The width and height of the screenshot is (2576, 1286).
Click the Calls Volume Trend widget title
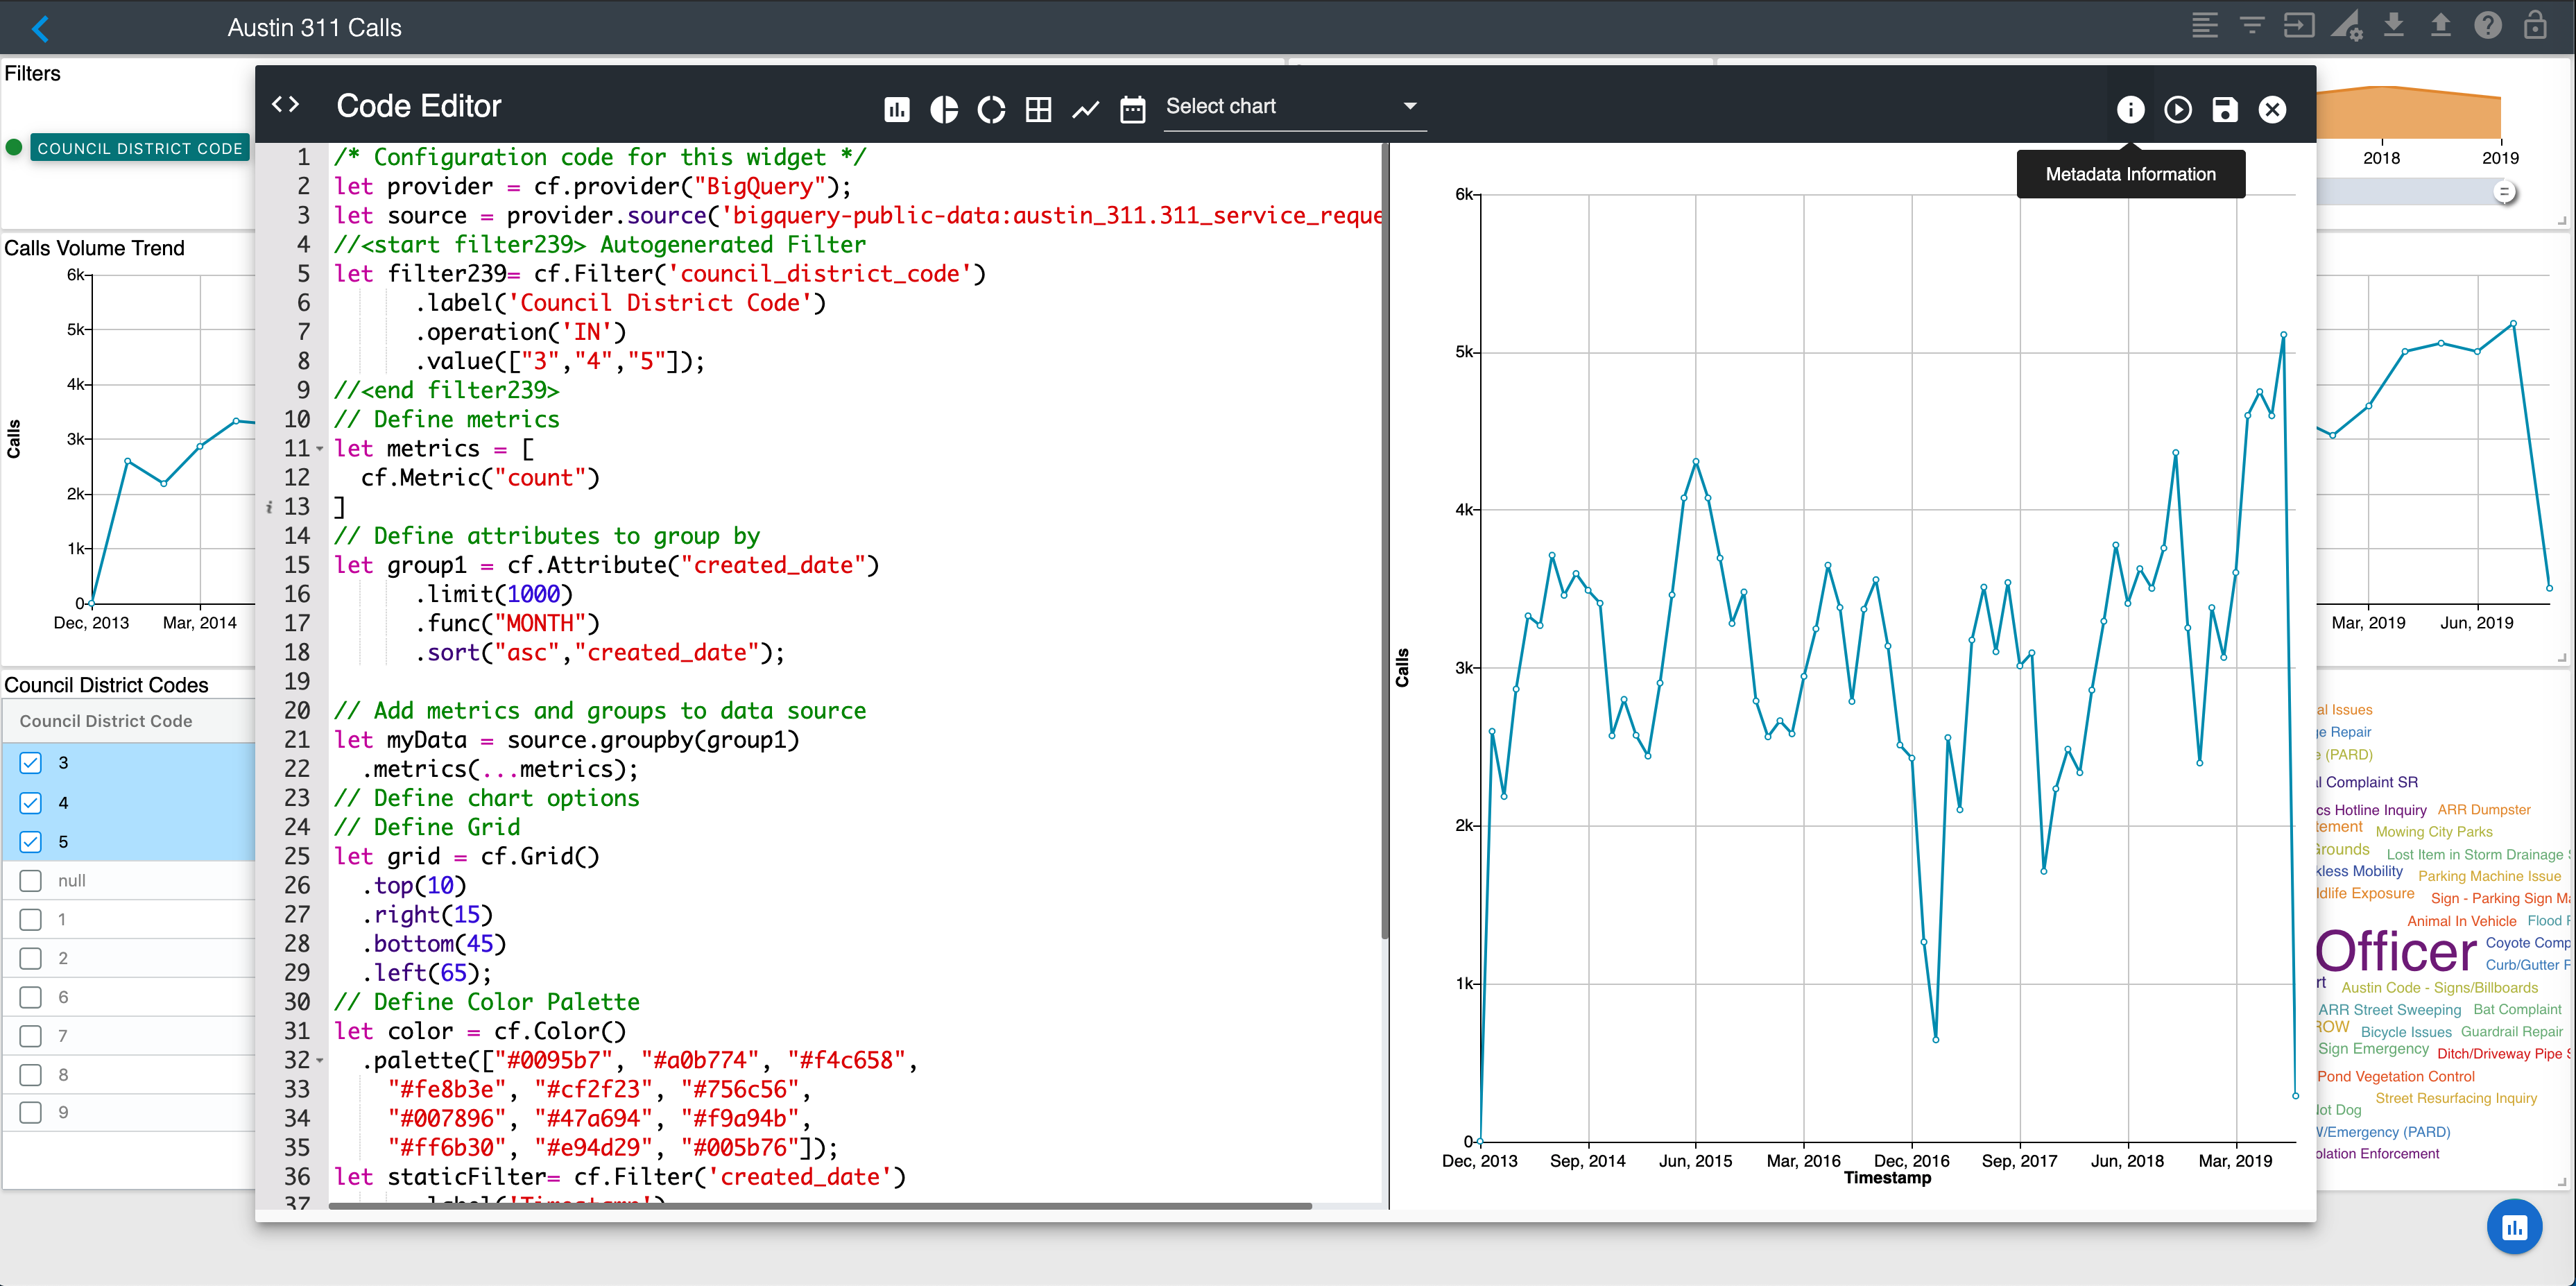pyautogui.click(x=95, y=248)
